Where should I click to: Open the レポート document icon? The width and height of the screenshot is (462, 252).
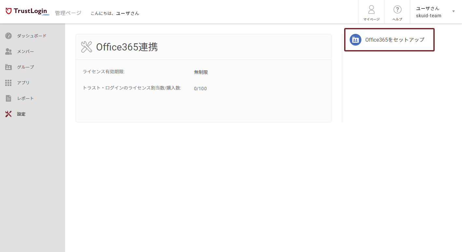tap(8, 98)
